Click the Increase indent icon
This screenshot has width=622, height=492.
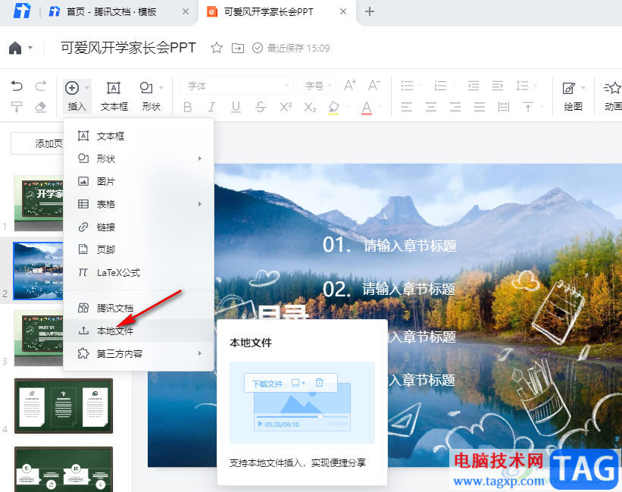click(x=498, y=86)
